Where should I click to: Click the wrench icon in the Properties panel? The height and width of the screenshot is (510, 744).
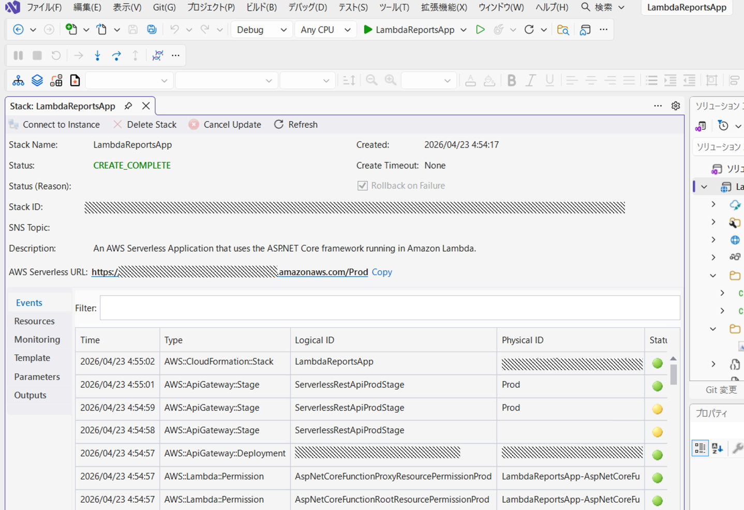[737, 448]
